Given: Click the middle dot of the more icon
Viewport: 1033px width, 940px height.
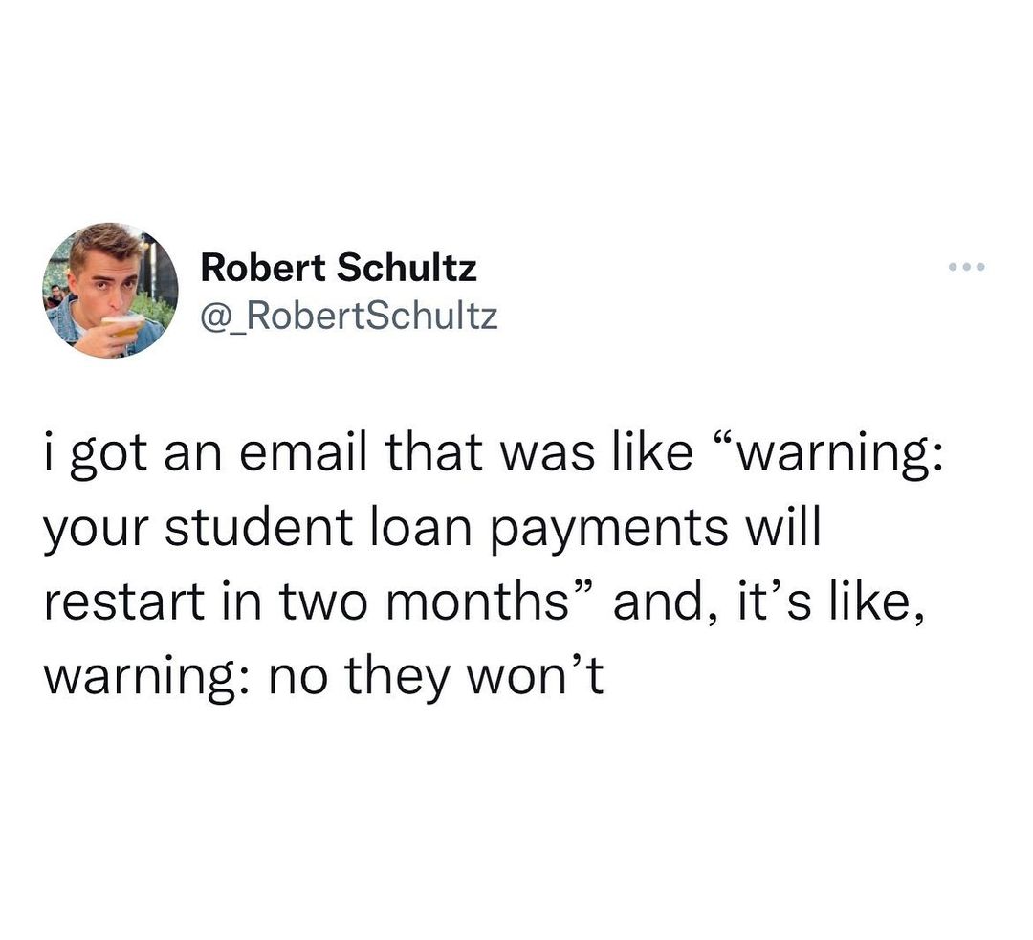Looking at the screenshot, I should click(966, 267).
